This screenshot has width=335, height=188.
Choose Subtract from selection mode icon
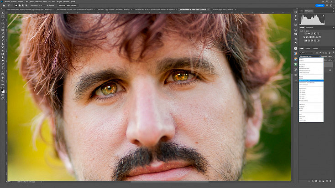point(23,5)
